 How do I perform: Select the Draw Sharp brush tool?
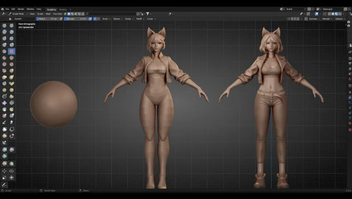pos(12,25)
